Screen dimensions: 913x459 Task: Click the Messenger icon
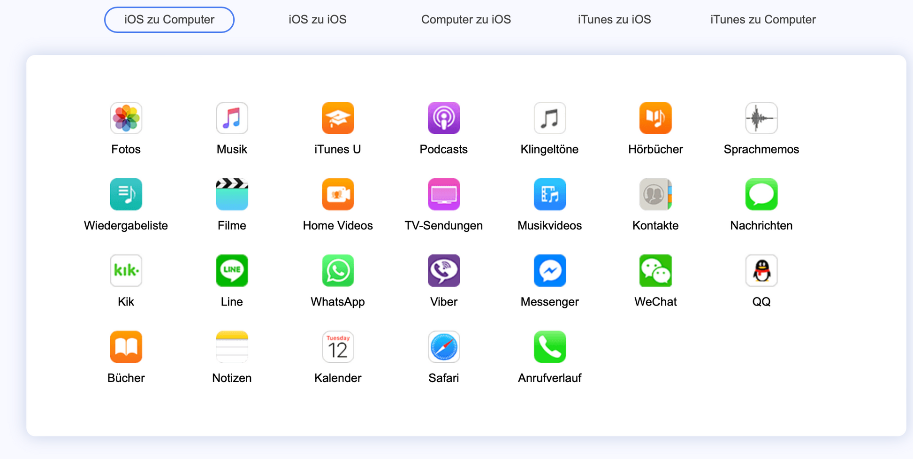point(549,271)
